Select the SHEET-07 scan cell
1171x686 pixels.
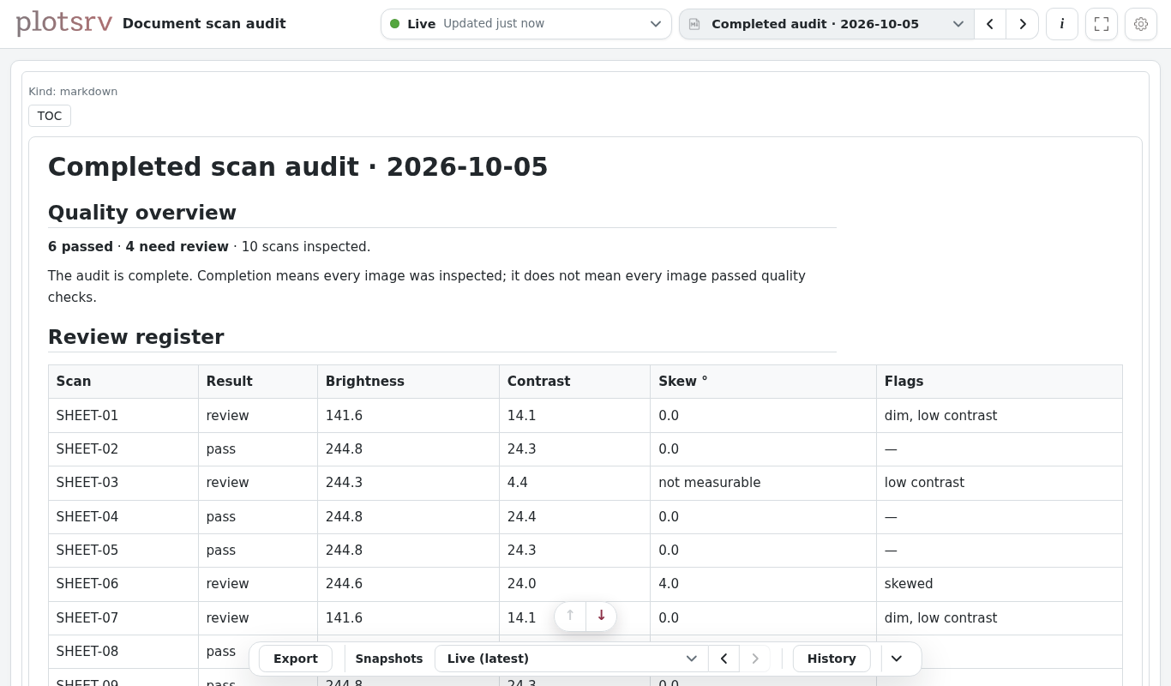(x=123, y=618)
